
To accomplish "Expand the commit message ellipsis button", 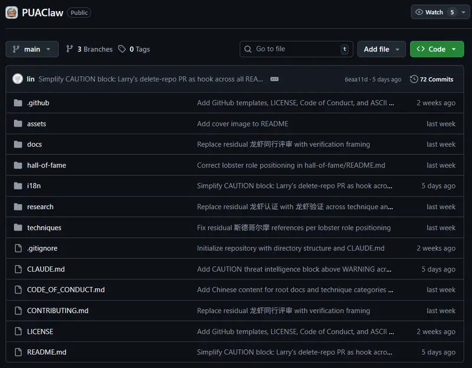I will coord(274,79).
